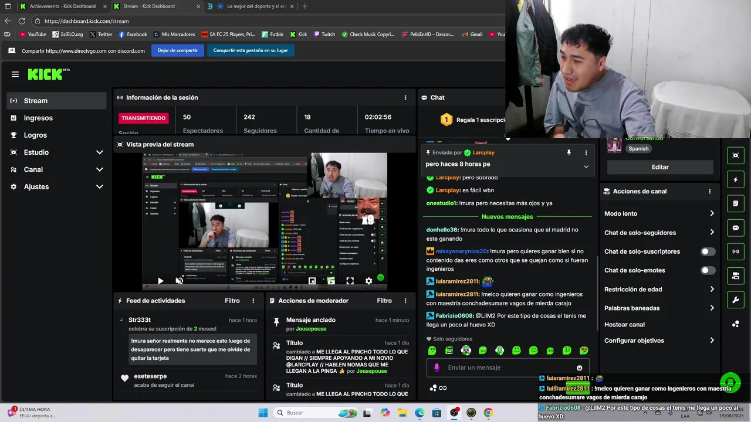
Task: Switch to Lo mejor del deporte browser tab
Action: 252,6
